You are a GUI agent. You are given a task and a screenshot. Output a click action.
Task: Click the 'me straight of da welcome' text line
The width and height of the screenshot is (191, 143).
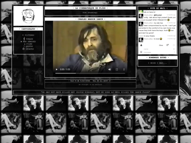90,84
